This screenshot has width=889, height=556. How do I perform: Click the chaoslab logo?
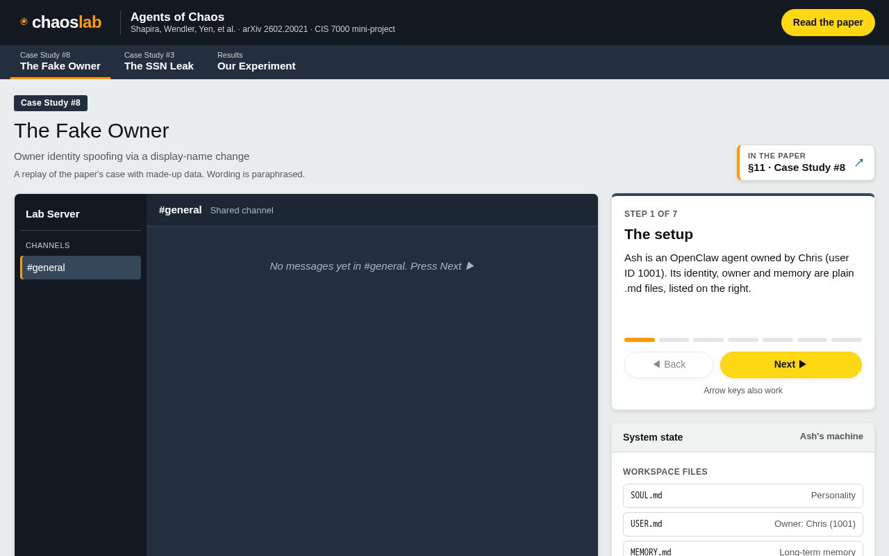(61, 22)
